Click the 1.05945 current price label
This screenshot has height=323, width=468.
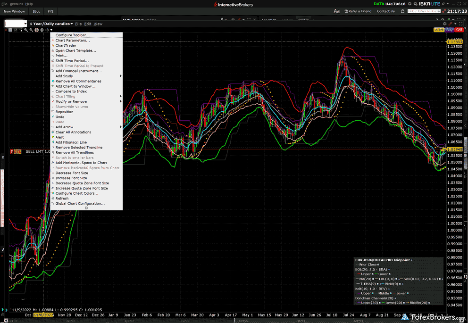pos(455,149)
